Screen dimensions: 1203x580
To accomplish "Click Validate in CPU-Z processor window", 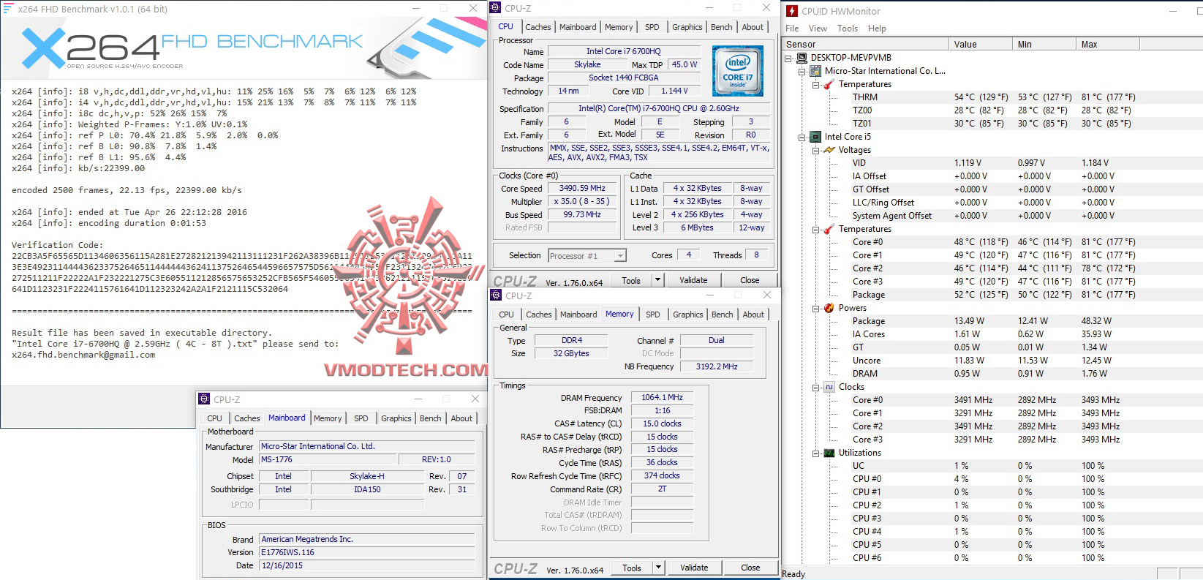I will point(693,280).
